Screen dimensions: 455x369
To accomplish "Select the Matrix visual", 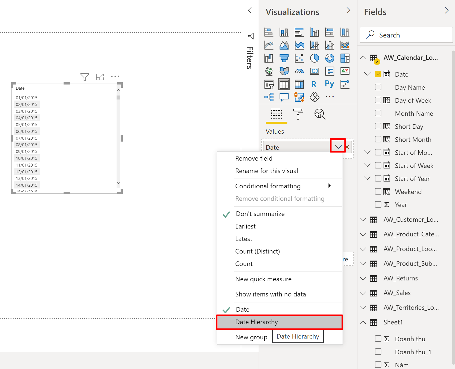I will point(299,85).
